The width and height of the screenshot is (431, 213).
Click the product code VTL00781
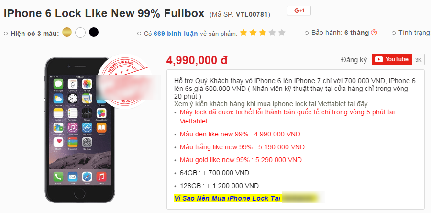[x=252, y=14]
